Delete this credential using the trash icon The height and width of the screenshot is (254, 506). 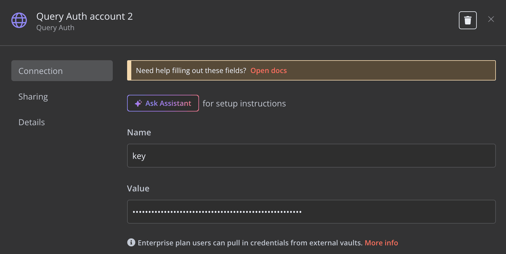[468, 20]
